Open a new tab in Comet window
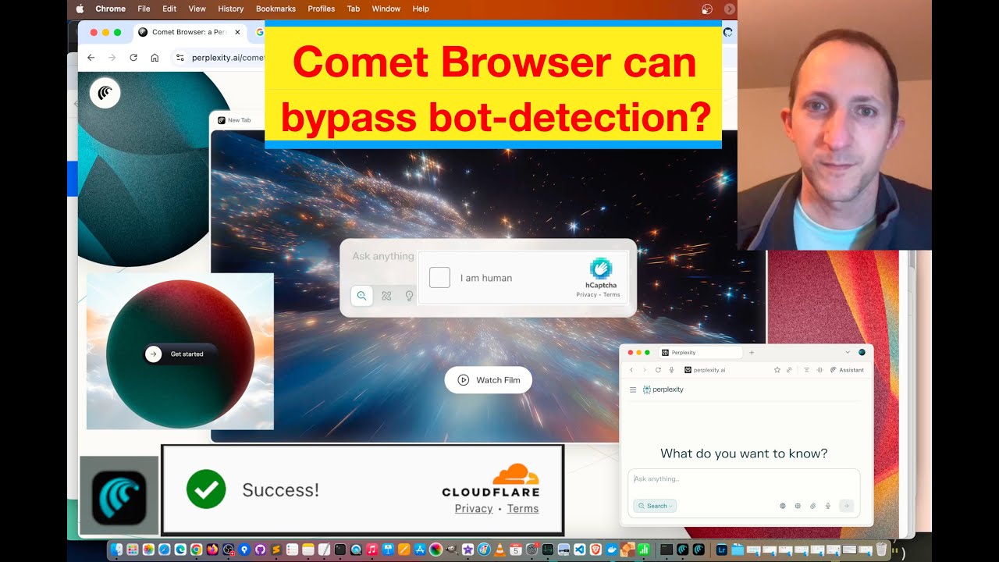The image size is (999, 562). (x=752, y=353)
